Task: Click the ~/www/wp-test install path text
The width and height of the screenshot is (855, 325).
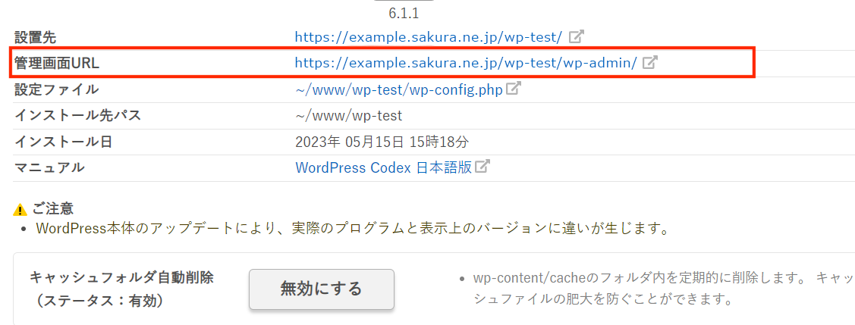Action: point(348,116)
